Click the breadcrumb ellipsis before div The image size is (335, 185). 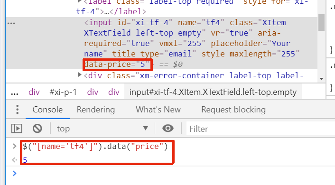tap(15, 93)
